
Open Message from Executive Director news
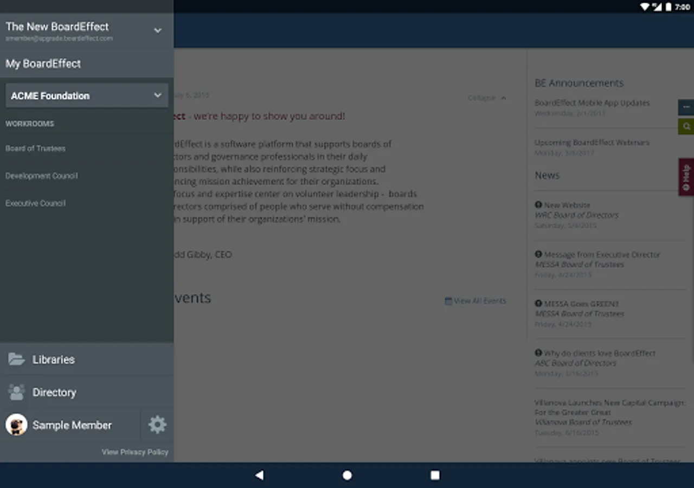602,254
